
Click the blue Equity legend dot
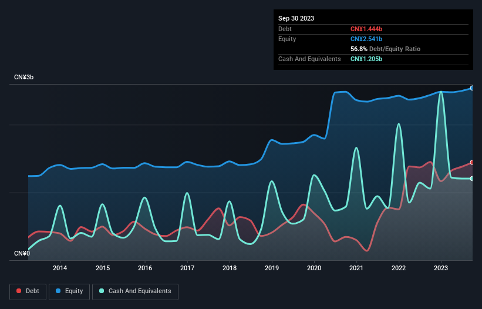[58, 291]
